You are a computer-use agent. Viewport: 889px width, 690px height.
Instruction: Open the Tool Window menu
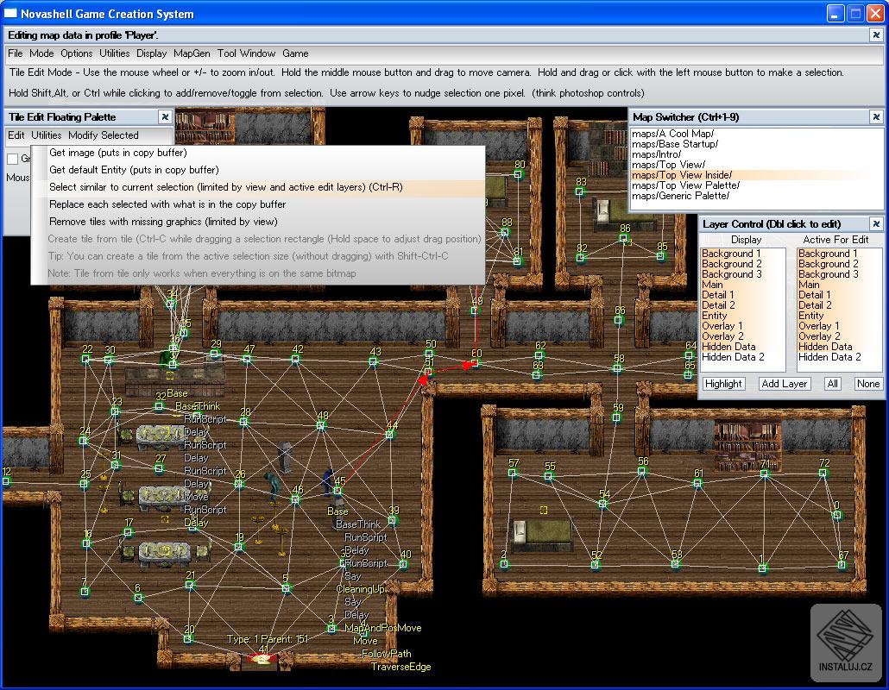pyautogui.click(x=246, y=53)
